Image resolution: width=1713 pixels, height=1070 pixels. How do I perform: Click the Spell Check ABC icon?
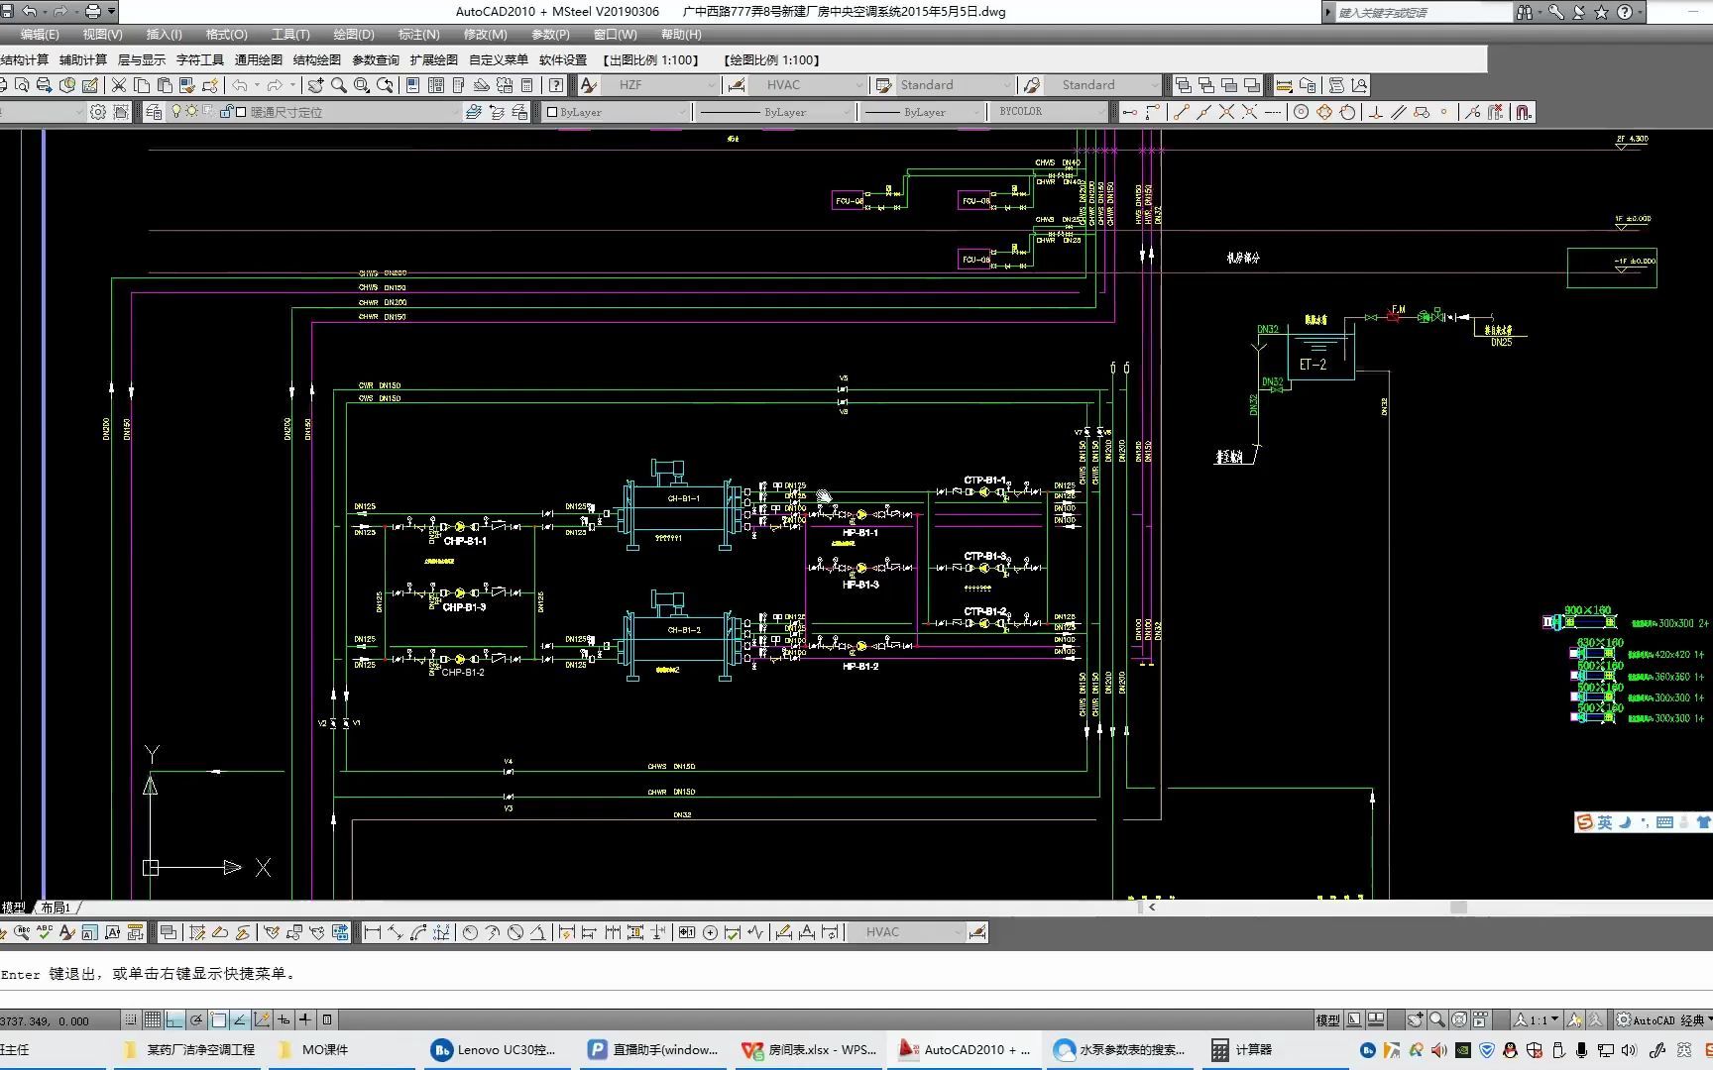pyautogui.click(x=45, y=932)
